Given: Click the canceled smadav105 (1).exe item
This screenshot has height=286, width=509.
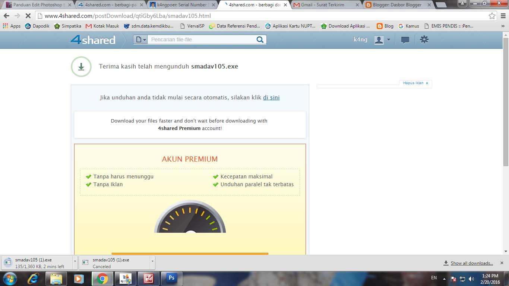Looking at the screenshot, I should tap(114, 263).
